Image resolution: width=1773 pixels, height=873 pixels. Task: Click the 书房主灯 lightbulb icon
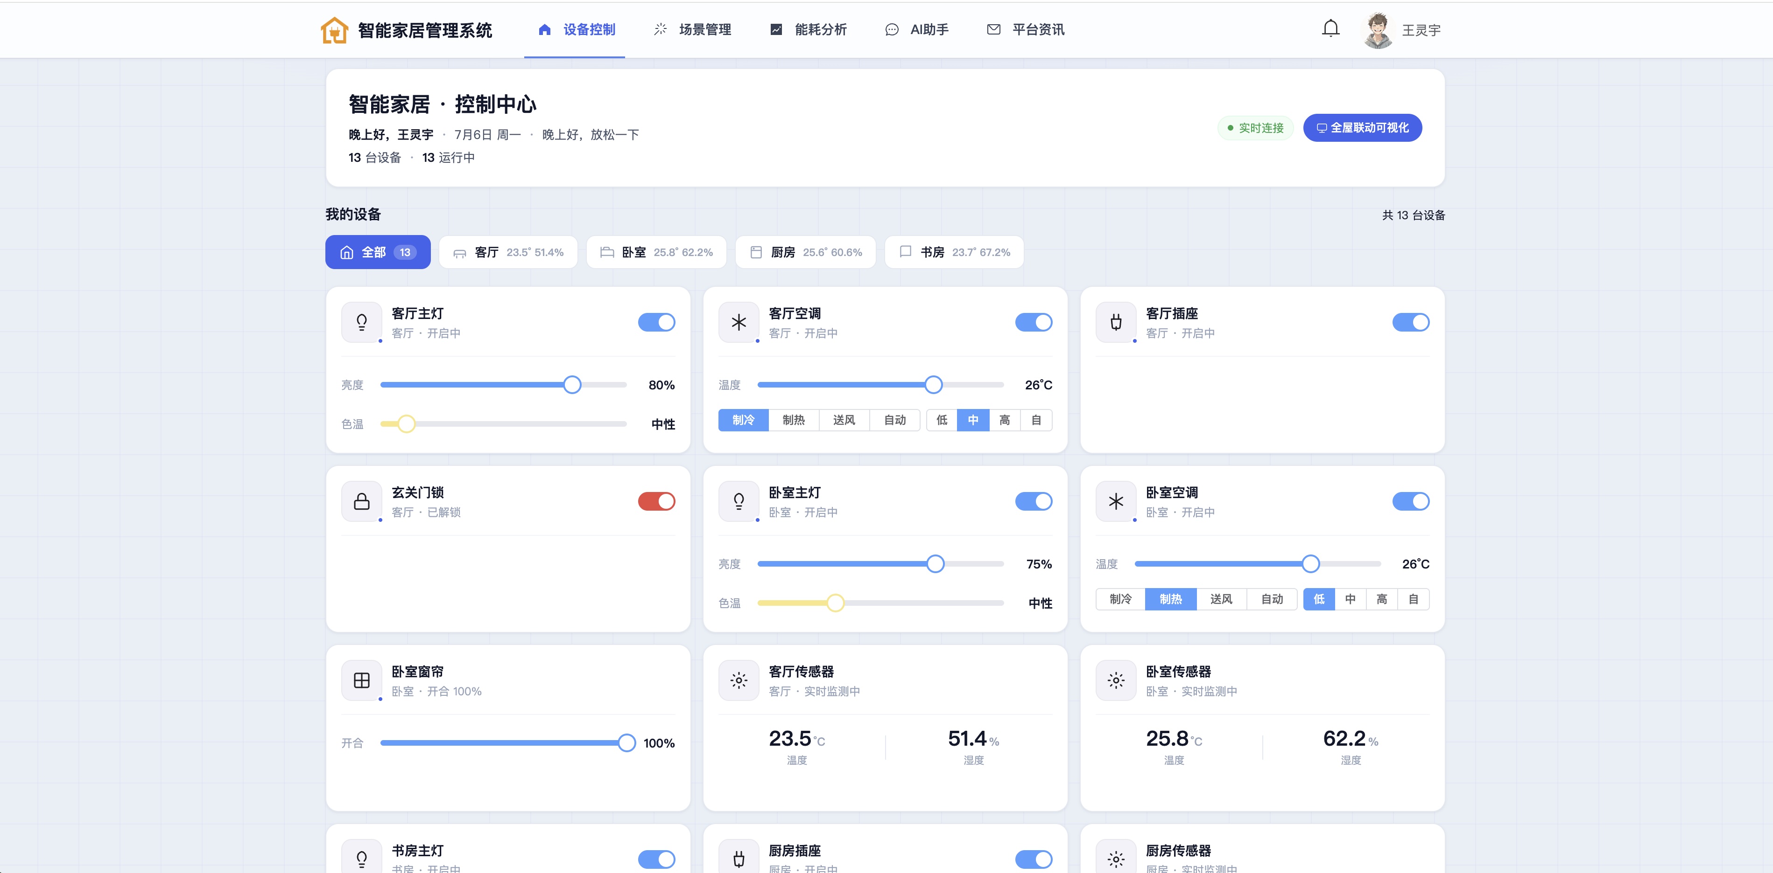(x=361, y=858)
